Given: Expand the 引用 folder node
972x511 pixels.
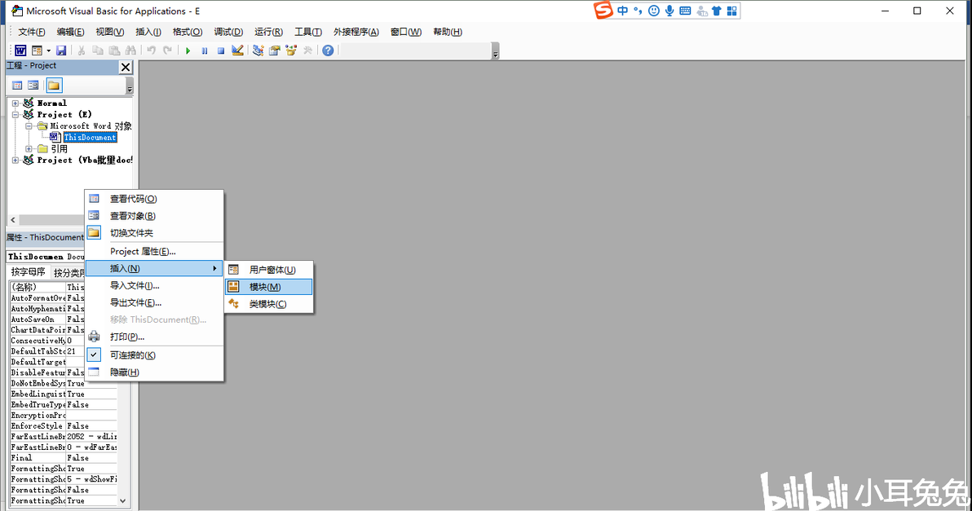Looking at the screenshot, I should click(29, 148).
